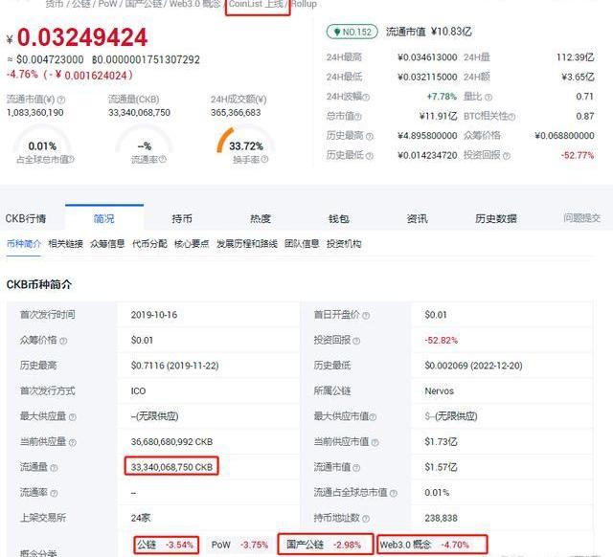Click question mark icon beside 最大供应量

click(x=72, y=416)
